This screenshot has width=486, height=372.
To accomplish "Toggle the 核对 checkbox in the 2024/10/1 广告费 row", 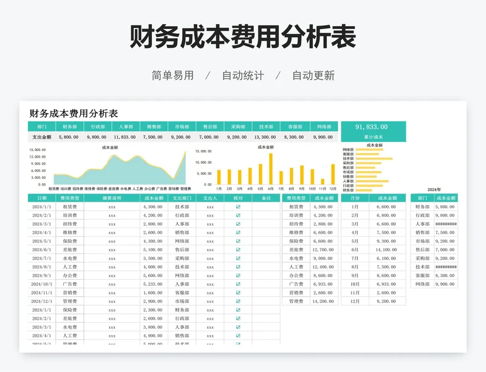I will [x=238, y=284].
